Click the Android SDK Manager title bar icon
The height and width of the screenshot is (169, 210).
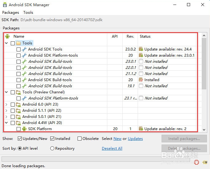[5, 5]
